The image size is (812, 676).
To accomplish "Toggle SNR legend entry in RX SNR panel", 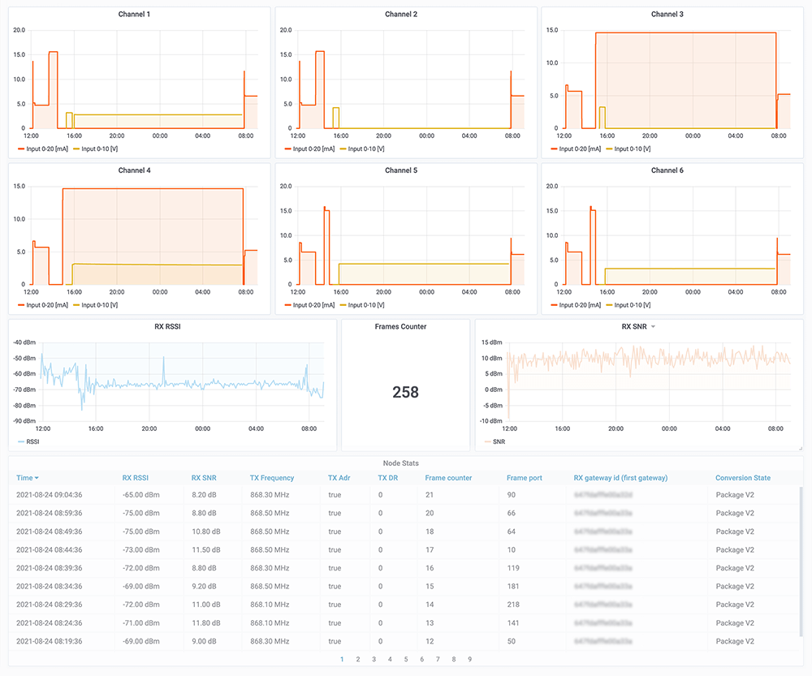I will [495, 442].
